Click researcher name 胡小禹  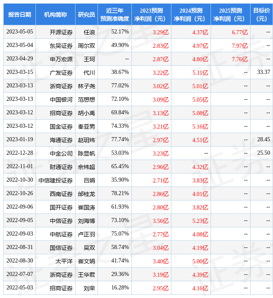tap(87, 113)
